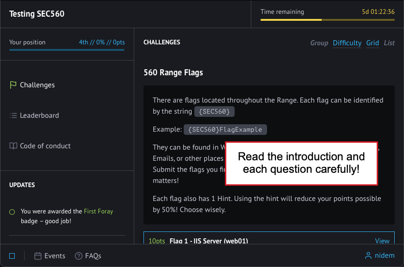
Task: Click the Your position score text
Action: pyautogui.click(x=101, y=42)
